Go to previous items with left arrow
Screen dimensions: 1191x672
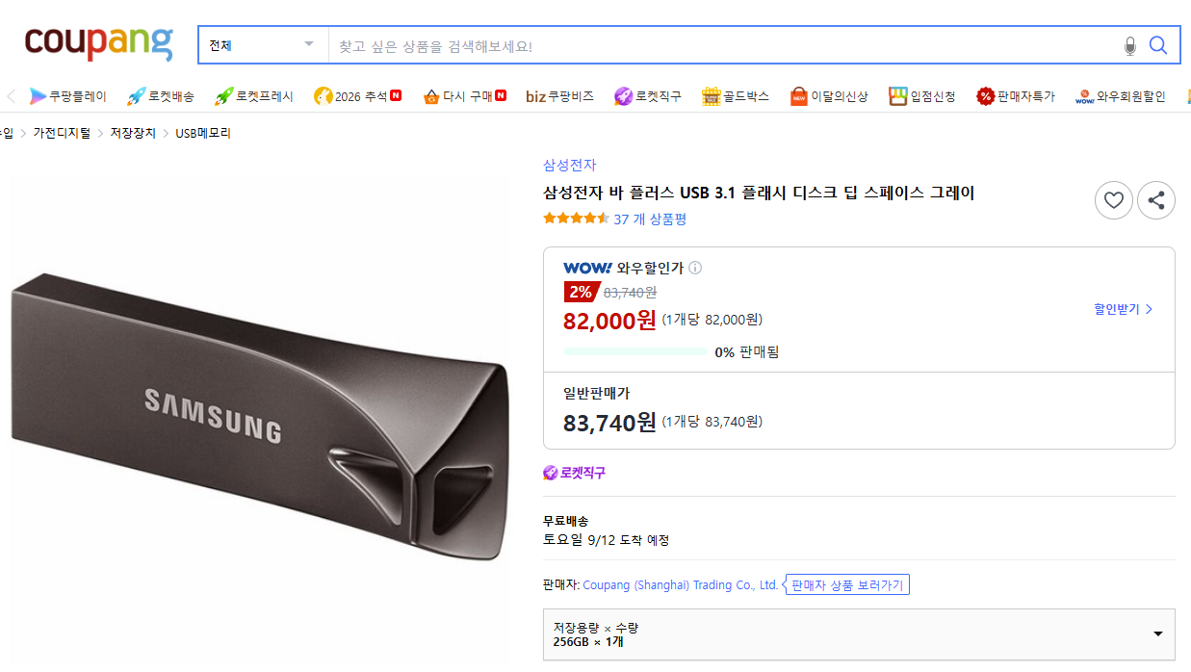tap(12, 96)
